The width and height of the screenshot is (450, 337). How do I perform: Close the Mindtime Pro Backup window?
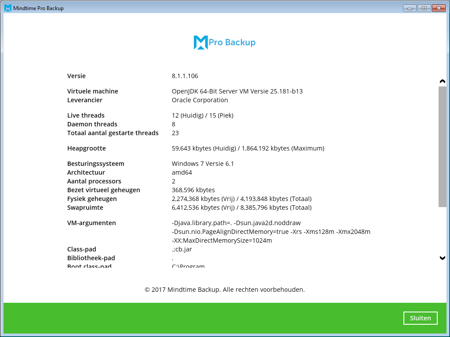tap(439, 8)
